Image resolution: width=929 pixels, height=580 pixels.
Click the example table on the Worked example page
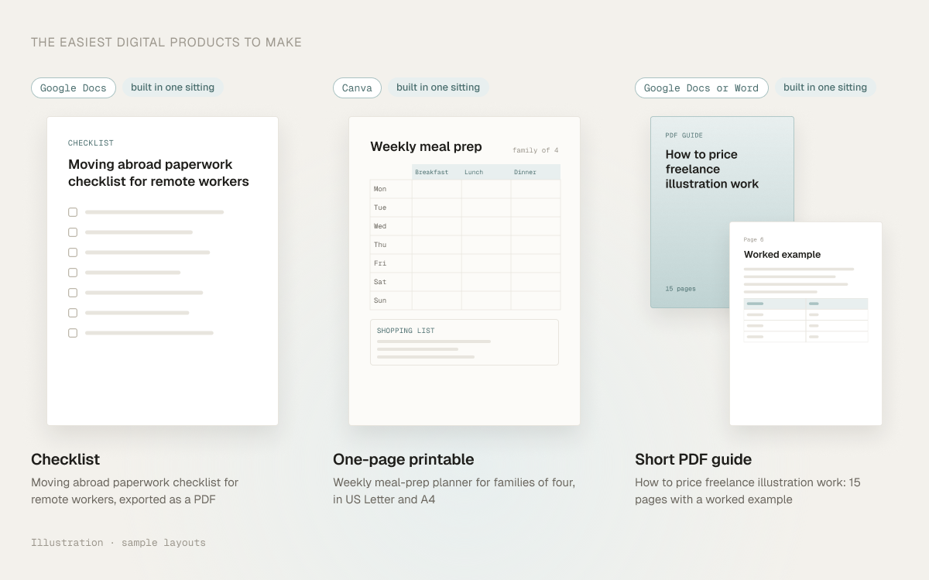[x=806, y=321]
